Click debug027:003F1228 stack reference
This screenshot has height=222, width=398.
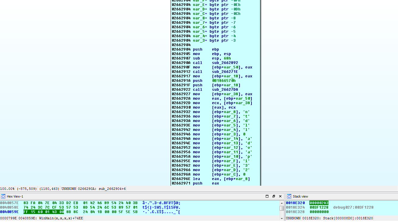point(353,207)
